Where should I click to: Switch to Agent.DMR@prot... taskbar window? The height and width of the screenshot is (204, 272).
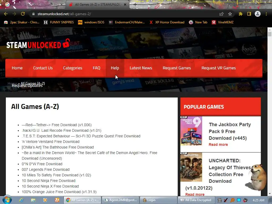pos(121,200)
